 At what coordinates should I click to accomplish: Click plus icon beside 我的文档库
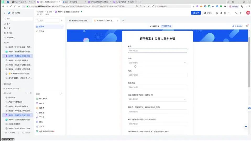(27, 93)
